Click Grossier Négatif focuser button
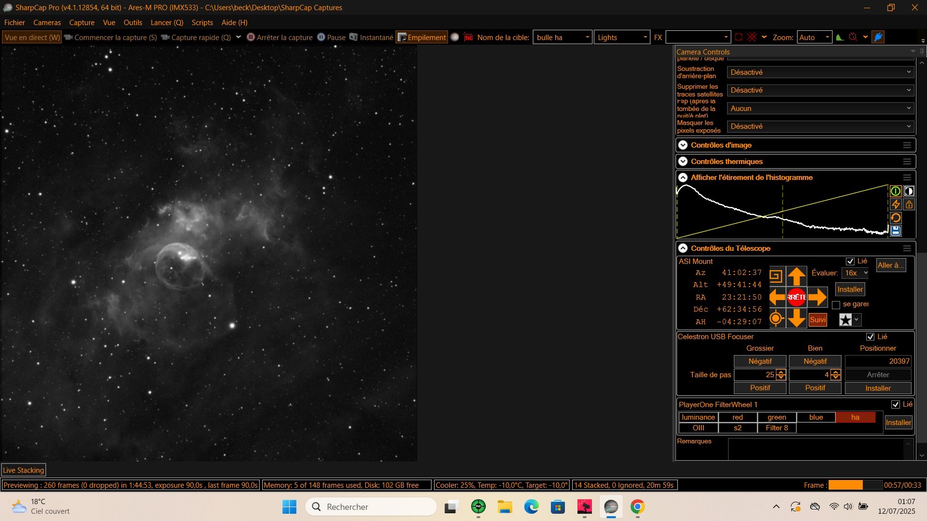The width and height of the screenshot is (927, 521). tap(760, 361)
